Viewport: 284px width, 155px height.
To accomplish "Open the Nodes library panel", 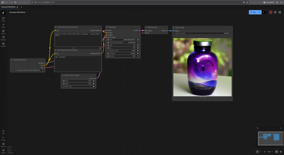I will pos(3,25).
